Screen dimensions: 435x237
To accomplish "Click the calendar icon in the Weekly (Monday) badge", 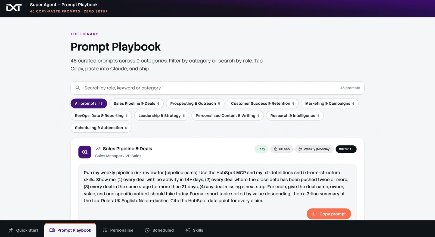I will [x=300, y=149].
